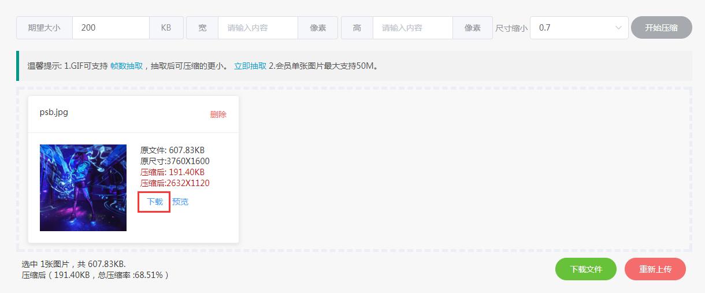
Task: Click the psb.jpg file name
Action: pos(54,112)
